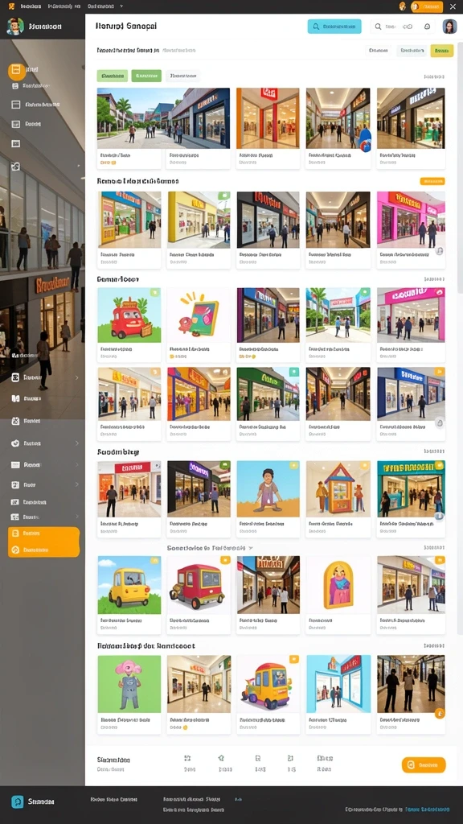Expand the lowest sidebar item with chevron
The width and height of the screenshot is (463, 824).
pyautogui.click(x=43, y=517)
